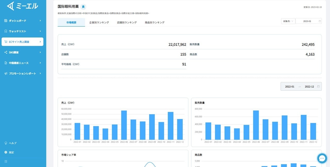The height and width of the screenshot is (167, 330).
Task: Open ECサイト売上調査 menu item
Action: (x=22, y=42)
